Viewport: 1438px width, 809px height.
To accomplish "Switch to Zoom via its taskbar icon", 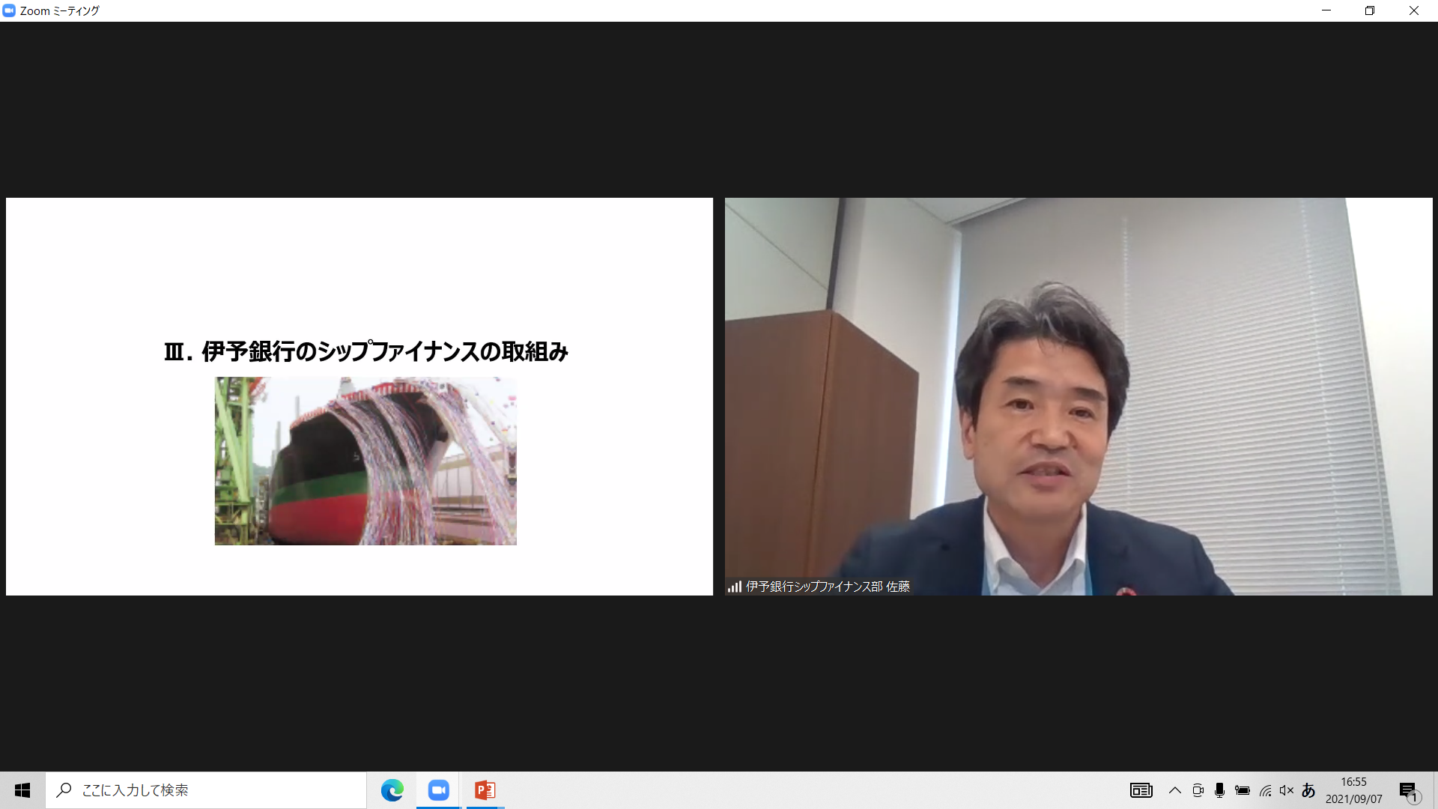I will (438, 790).
